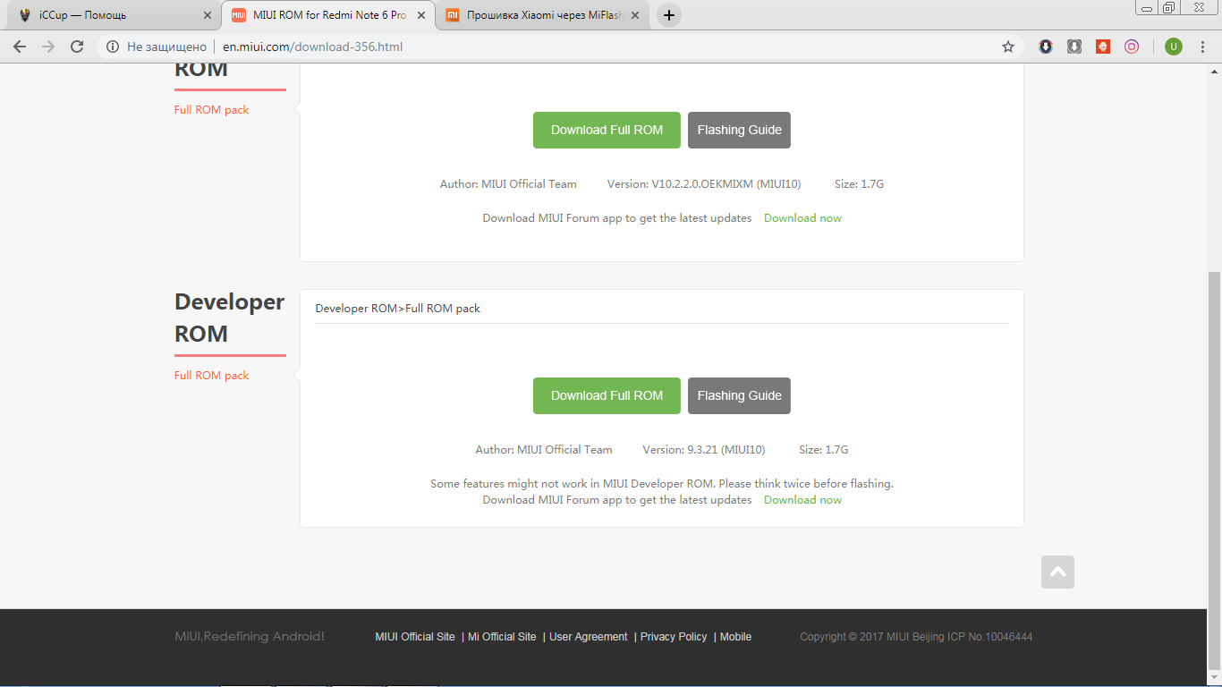Image resolution: width=1222 pixels, height=687 pixels.
Task: Open Chrome three-dot menu
Action: [x=1202, y=47]
